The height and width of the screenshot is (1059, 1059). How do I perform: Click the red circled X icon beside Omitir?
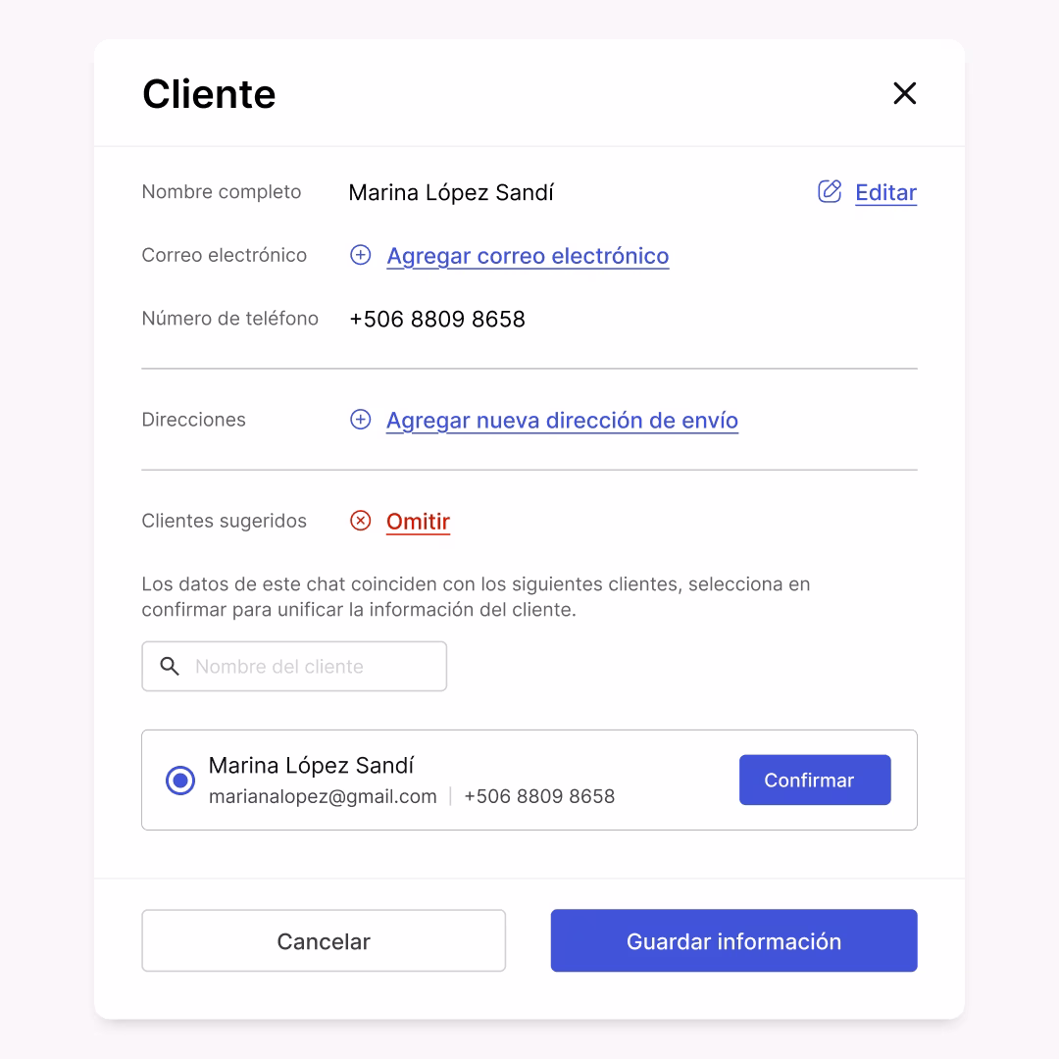(360, 521)
